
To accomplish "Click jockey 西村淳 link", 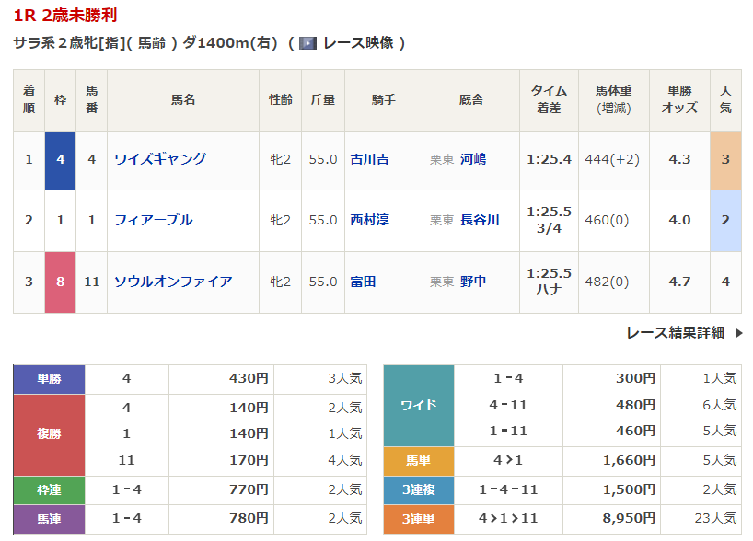I will coord(369,220).
